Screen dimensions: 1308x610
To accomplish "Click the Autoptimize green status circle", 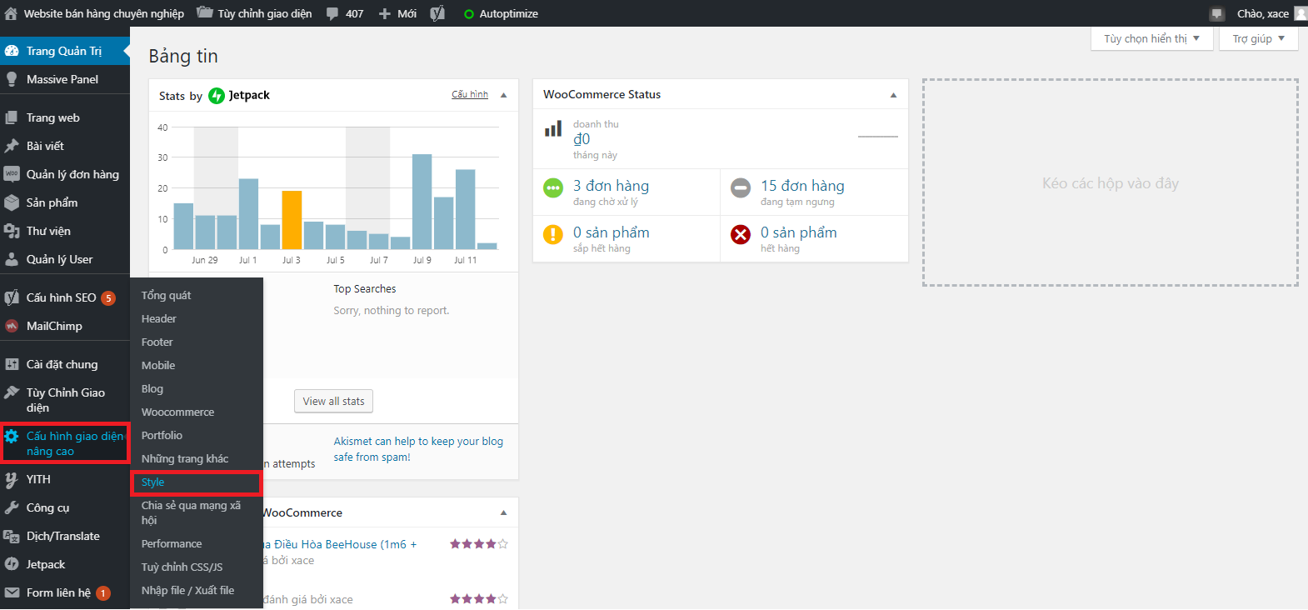I will pos(468,14).
